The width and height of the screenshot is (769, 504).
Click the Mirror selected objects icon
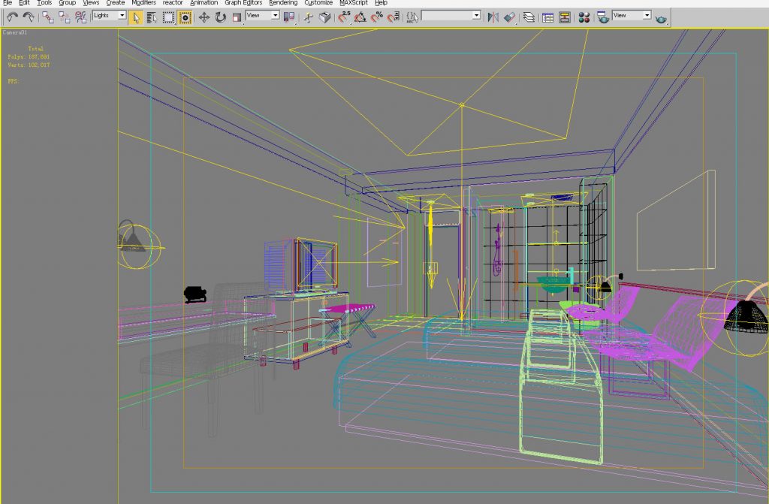(x=493, y=17)
